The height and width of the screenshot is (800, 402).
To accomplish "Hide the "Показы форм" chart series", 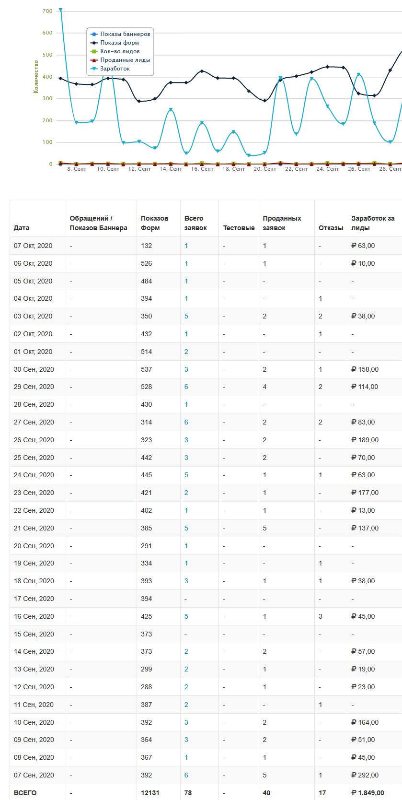I will [119, 43].
